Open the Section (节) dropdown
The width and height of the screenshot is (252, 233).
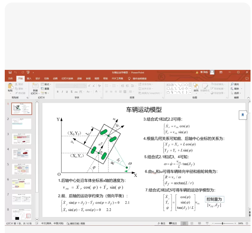(45, 93)
